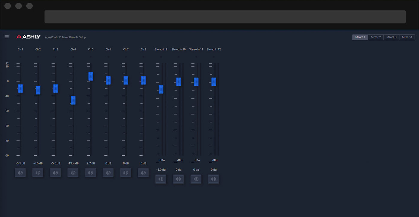
Task: Toggle the Ch 4 speaker mute icon
Action: pos(73,173)
